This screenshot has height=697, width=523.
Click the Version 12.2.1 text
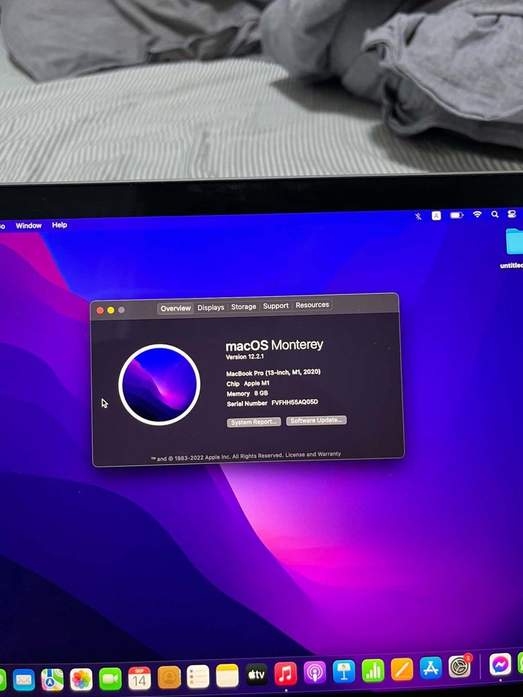pyautogui.click(x=245, y=356)
